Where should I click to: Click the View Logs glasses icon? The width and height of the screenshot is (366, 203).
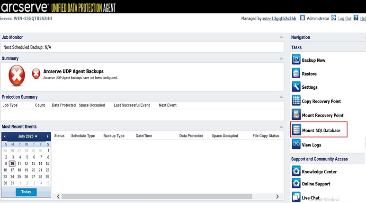click(296, 144)
